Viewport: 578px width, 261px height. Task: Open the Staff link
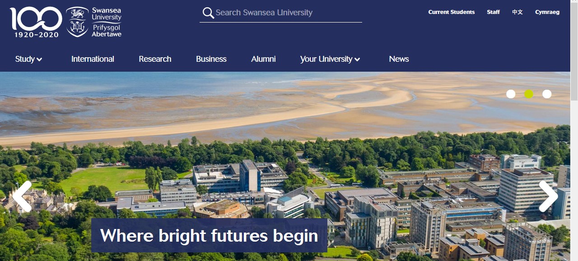click(493, 12)
